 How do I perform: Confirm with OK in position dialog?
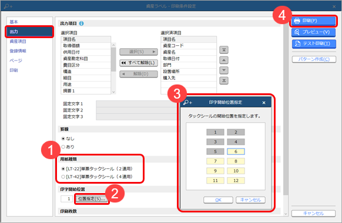(x=218, y=200)
